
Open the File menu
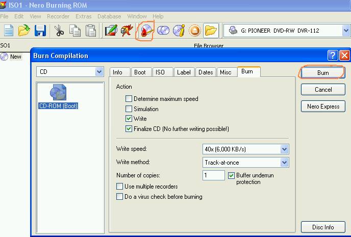[x=4, y=16]
